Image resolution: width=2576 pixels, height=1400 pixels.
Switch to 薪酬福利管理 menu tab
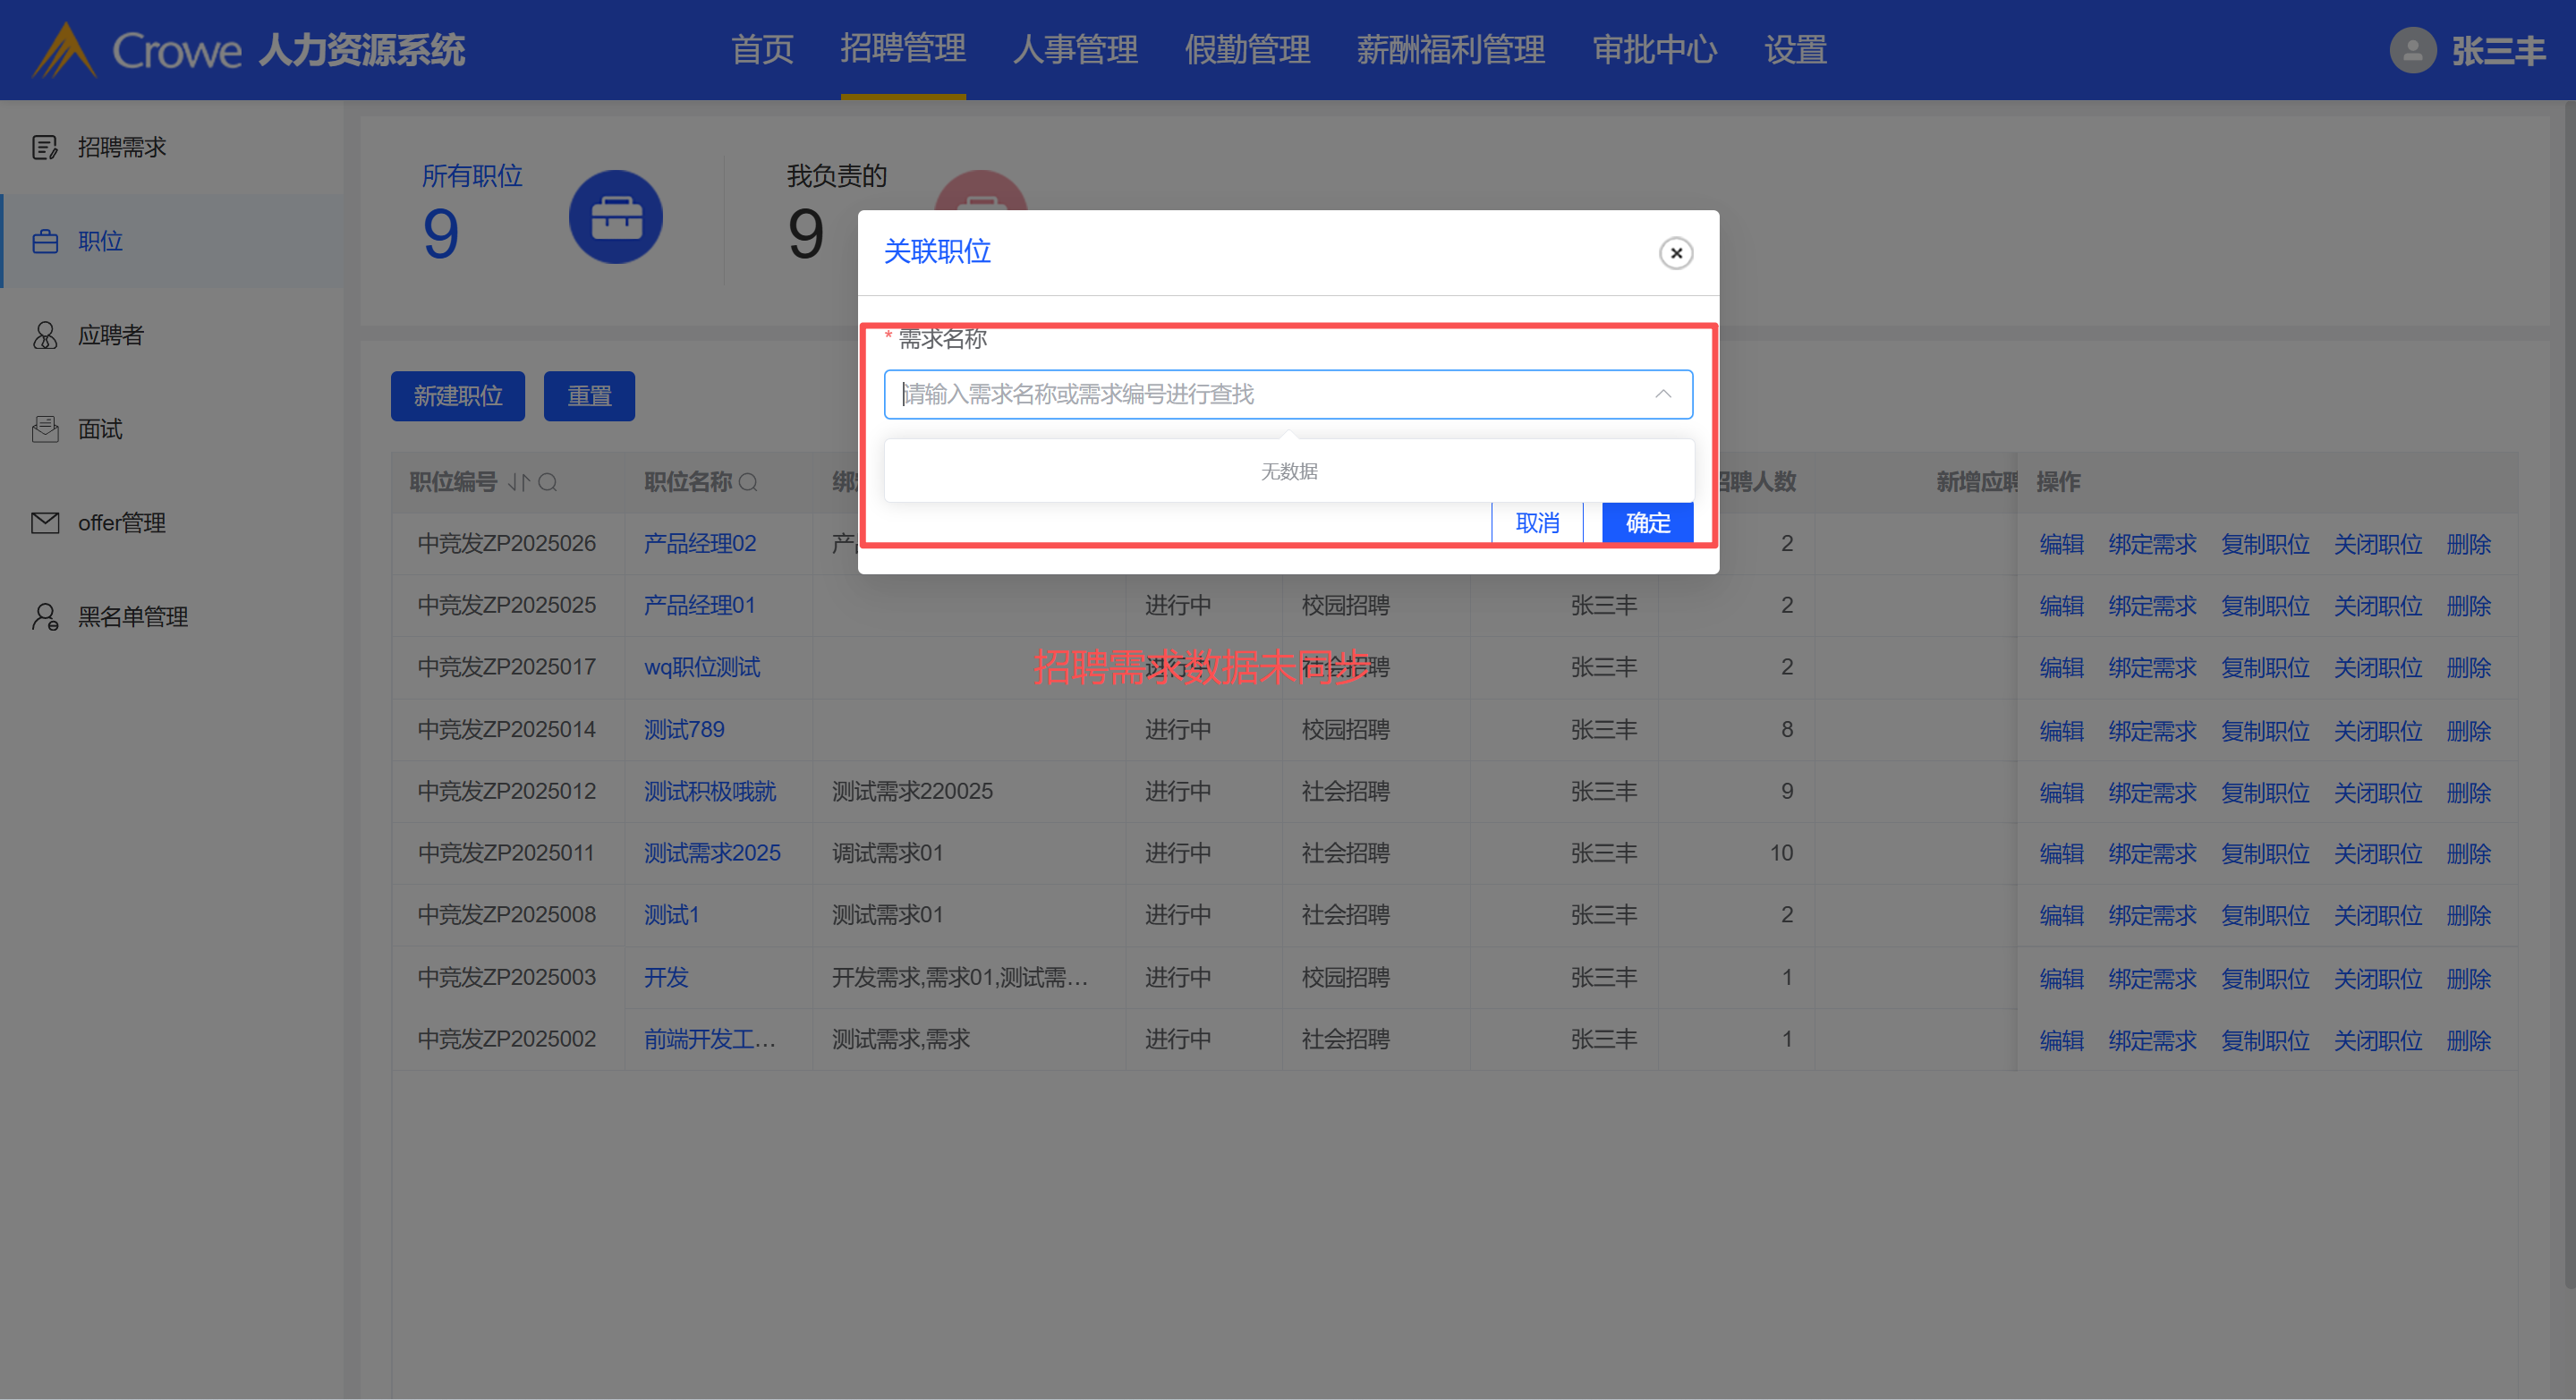(1450, 50)
